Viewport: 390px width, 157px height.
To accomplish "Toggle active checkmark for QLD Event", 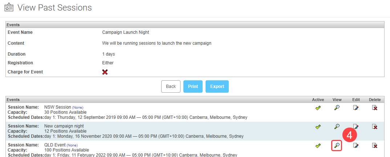I will pos(318,146).
